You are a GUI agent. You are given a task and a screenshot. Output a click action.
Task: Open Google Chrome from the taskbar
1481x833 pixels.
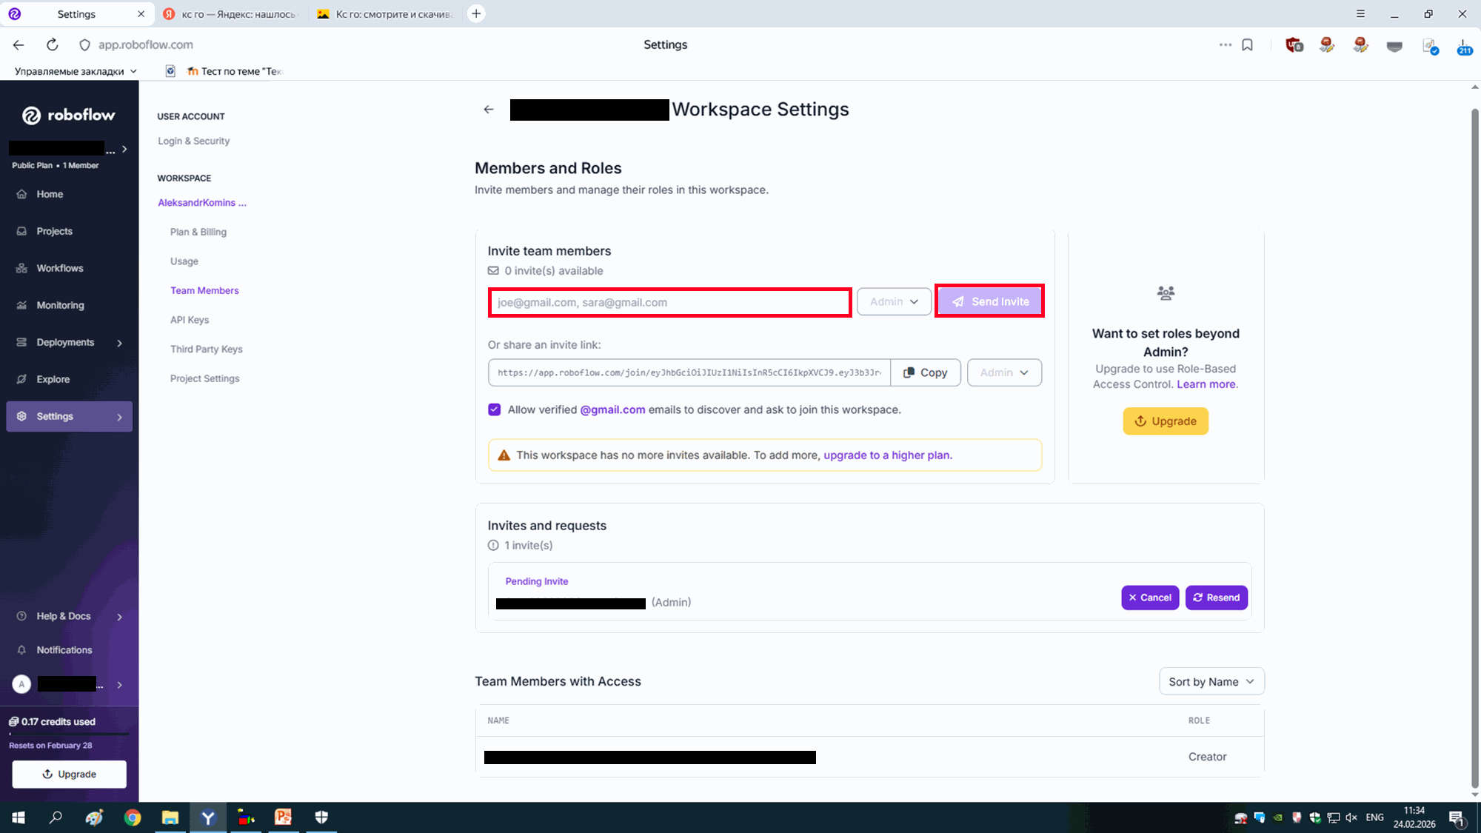pos(133,817)
